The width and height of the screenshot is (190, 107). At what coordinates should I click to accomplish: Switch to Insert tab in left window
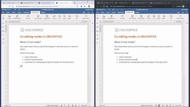pyautogui.click(x=14, y=12)
